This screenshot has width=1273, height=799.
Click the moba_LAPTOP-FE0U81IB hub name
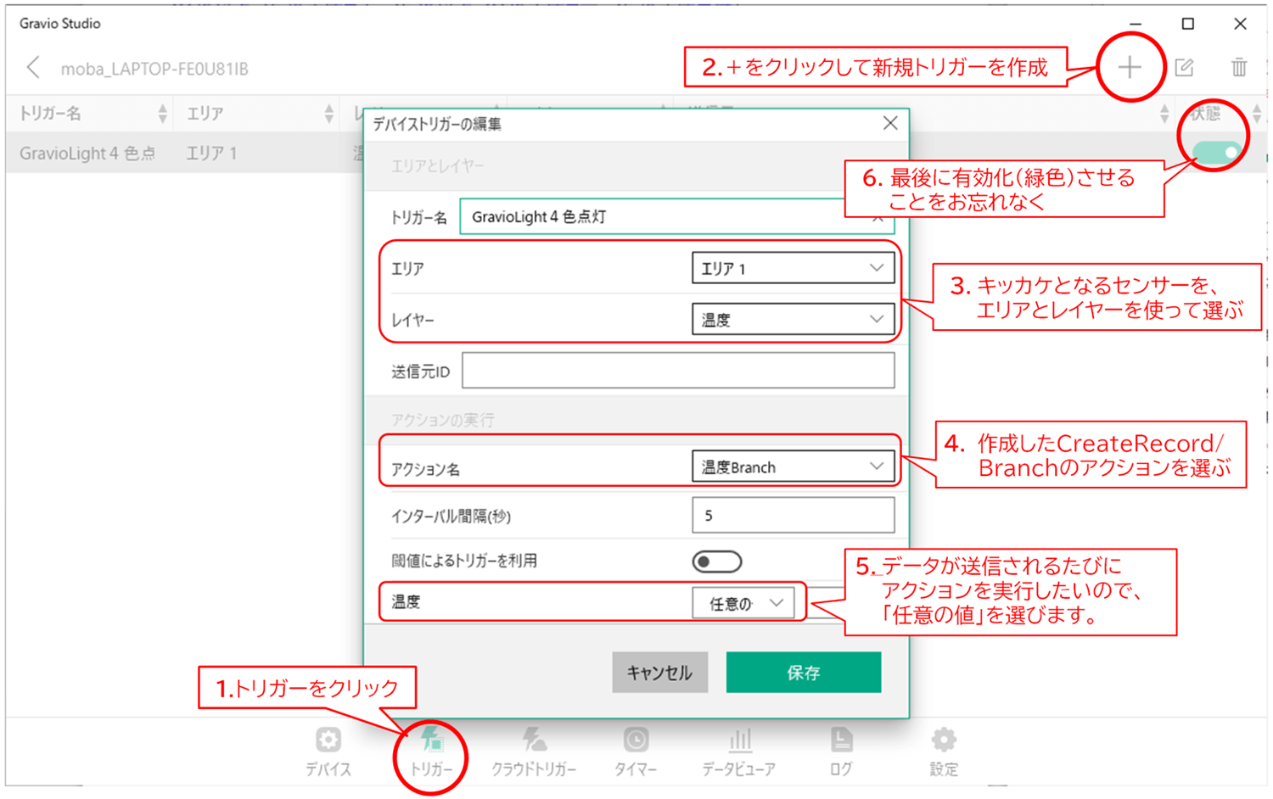pyautogui.click(x=154, y=69)
